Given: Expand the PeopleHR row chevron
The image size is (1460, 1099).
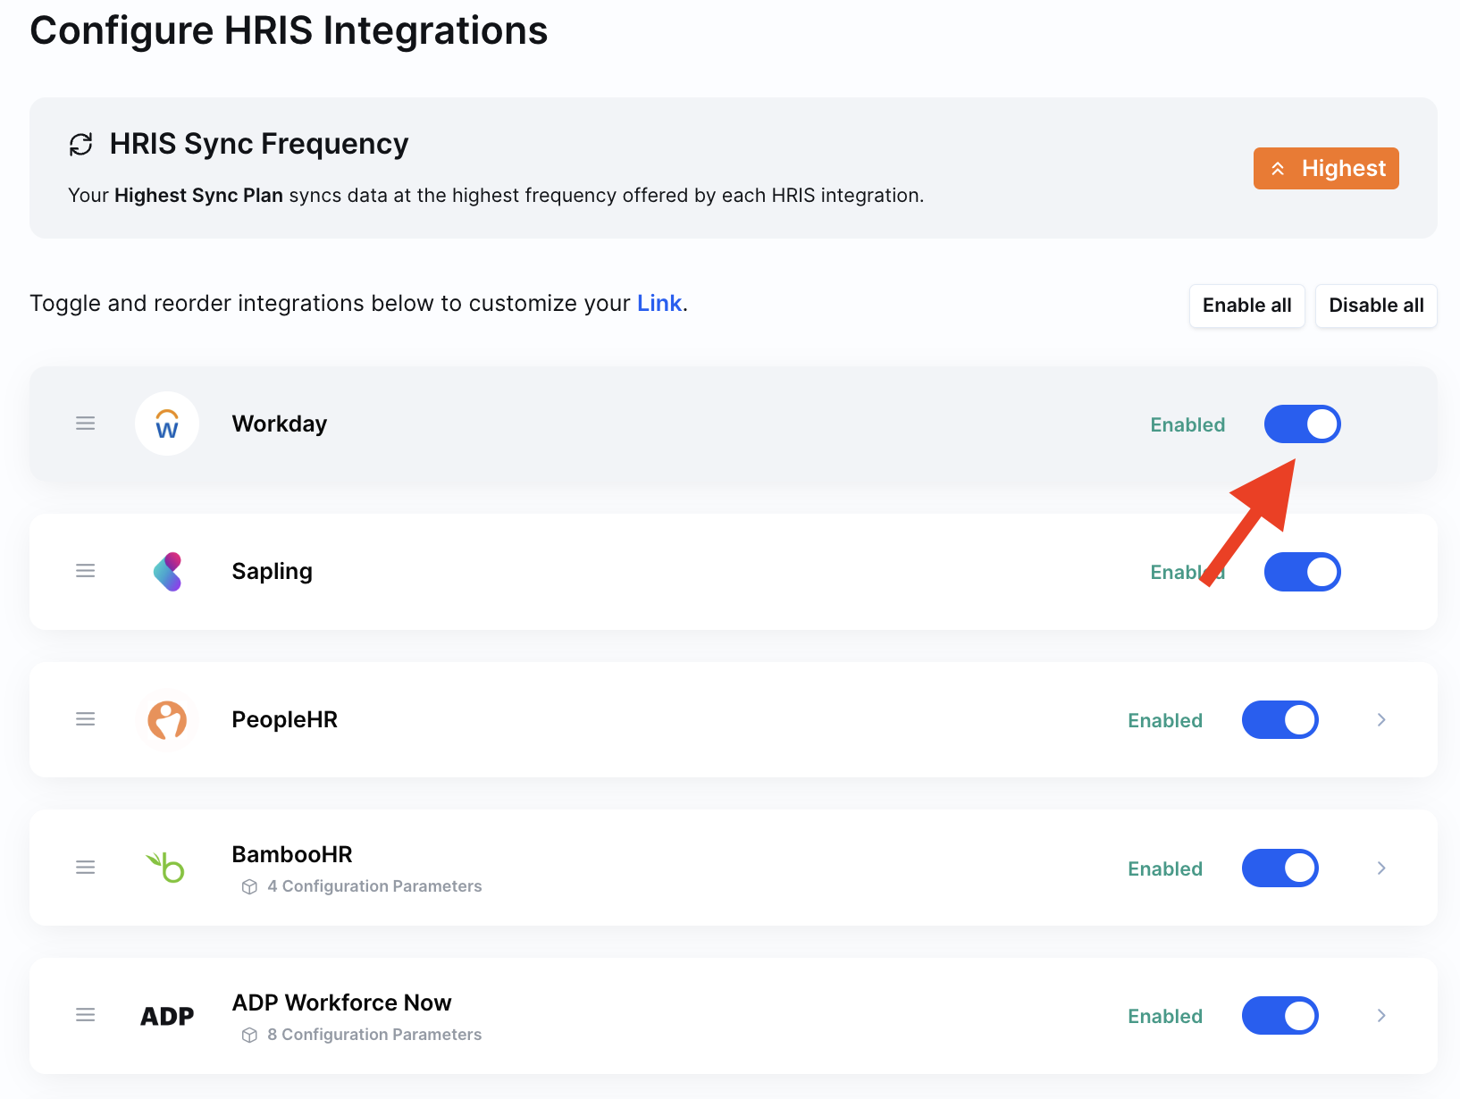Looking at the screenshot, I should pos(1381,720).
